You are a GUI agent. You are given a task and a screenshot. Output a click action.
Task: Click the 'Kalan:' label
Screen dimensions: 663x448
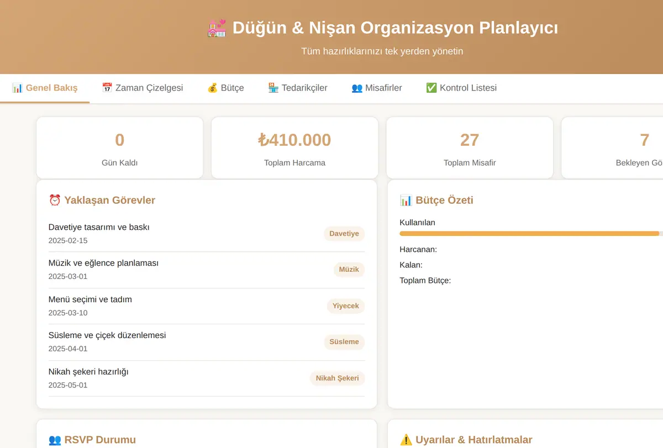tap(411, 265)
